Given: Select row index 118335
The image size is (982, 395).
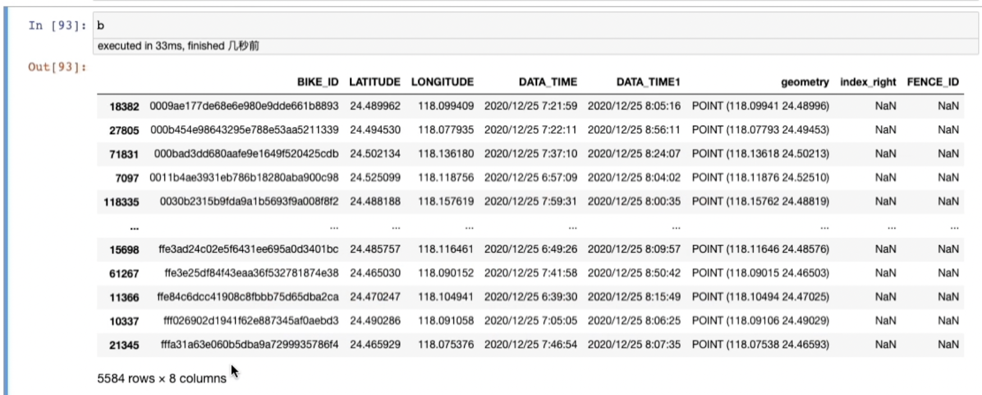Looking at the screenshot, I should pos(121,202).
